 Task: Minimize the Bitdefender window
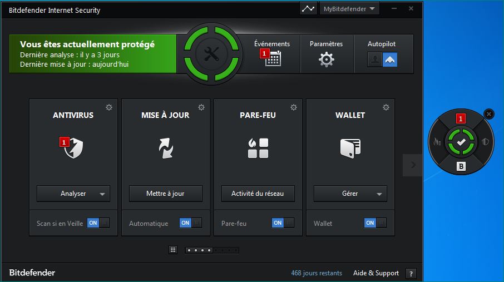pos(394,9)
